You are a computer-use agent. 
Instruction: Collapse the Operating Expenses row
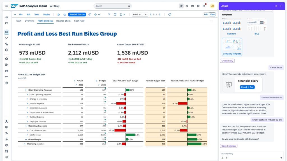[x=26, y=126]
